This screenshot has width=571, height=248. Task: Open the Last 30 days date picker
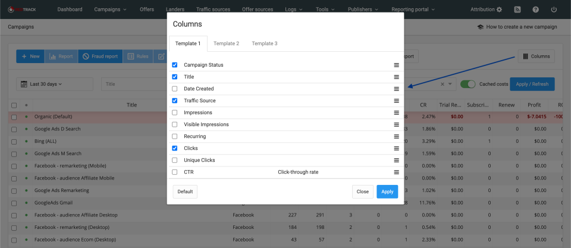[55, 84]
